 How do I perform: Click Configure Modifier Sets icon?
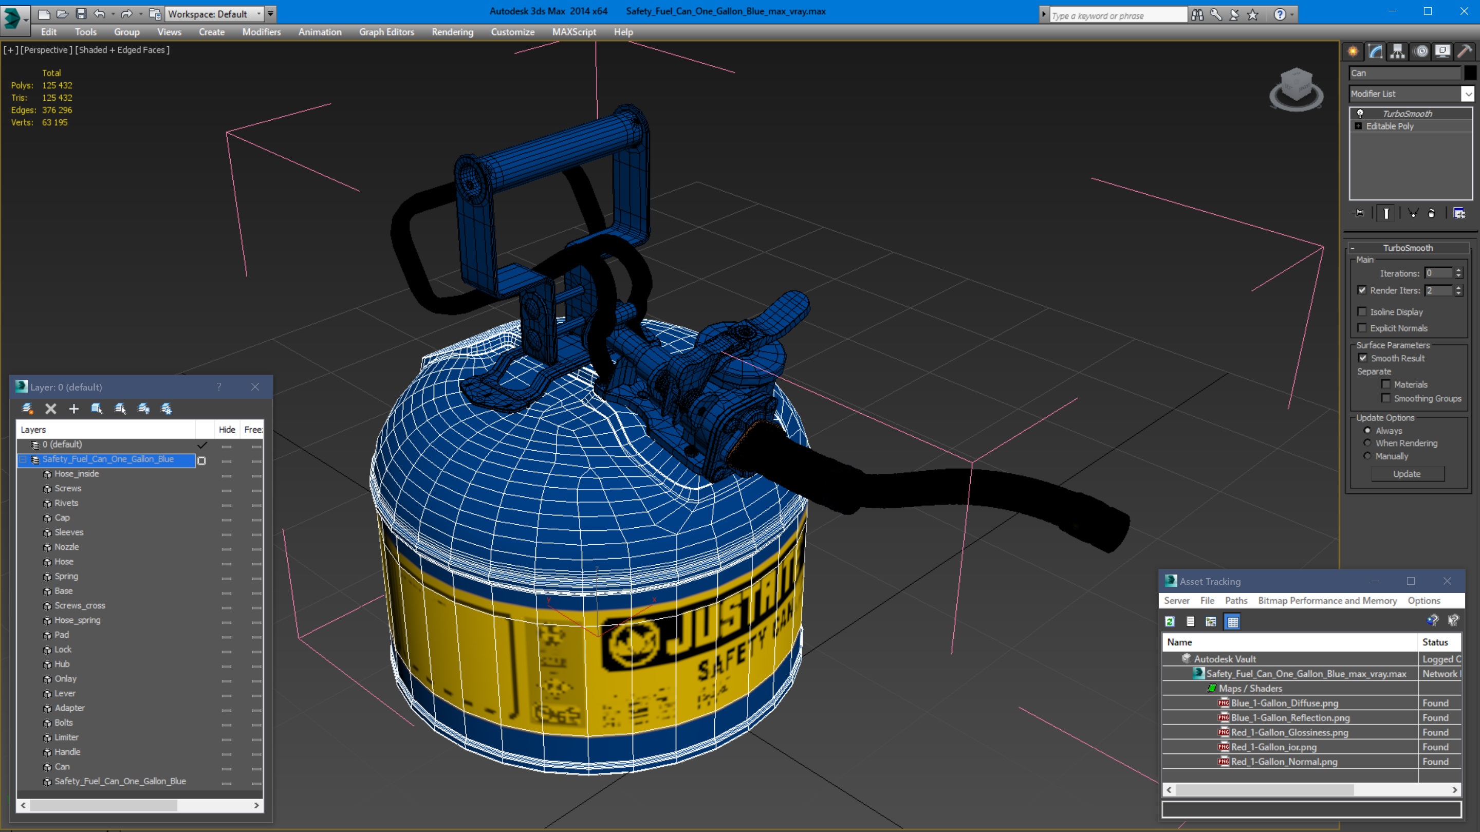click(x=1459, y=213)
